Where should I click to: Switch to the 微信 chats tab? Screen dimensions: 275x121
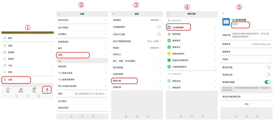coord(8,90)
